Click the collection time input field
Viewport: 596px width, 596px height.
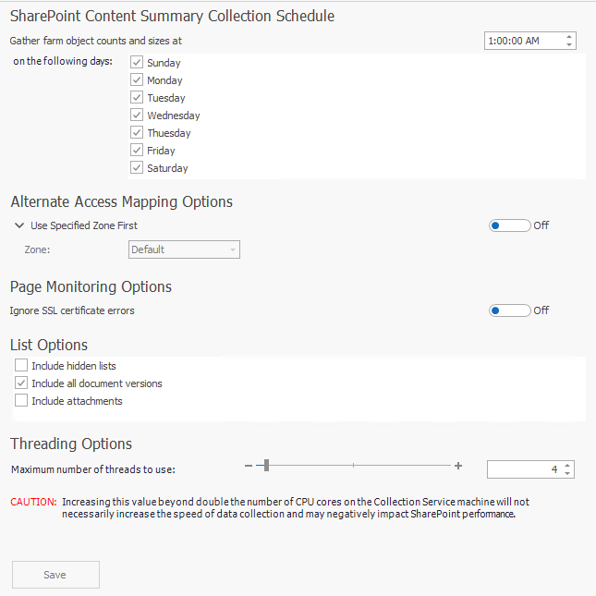pyautogui.click(x=523, y=41)
